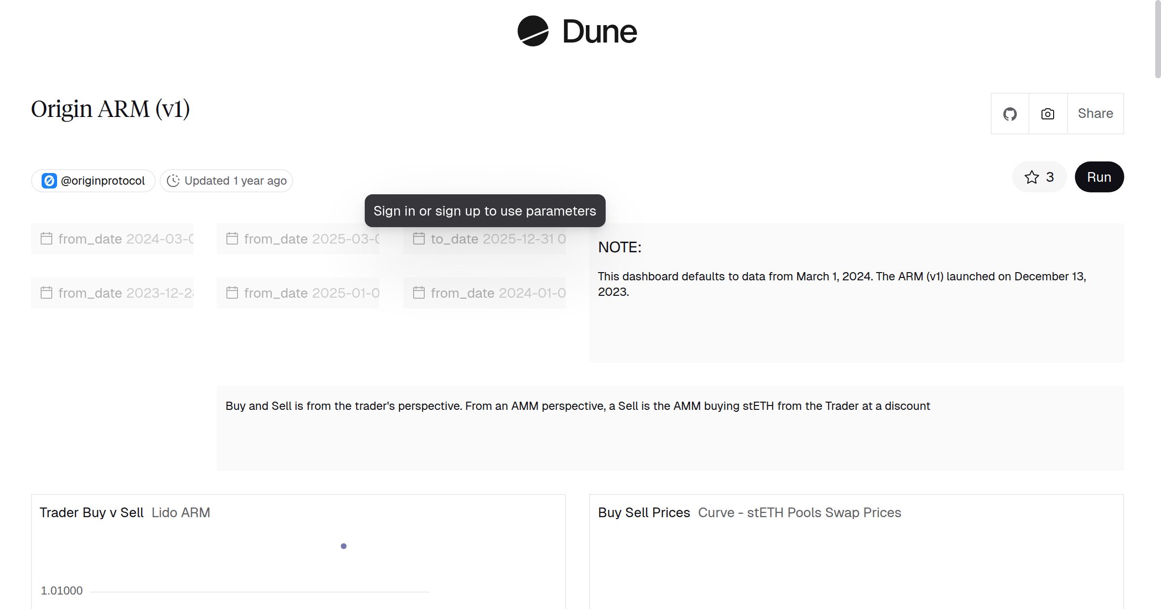Click calendar icon of to_date field
Viewport: 1161px width, 609px height.
point(419,239)
